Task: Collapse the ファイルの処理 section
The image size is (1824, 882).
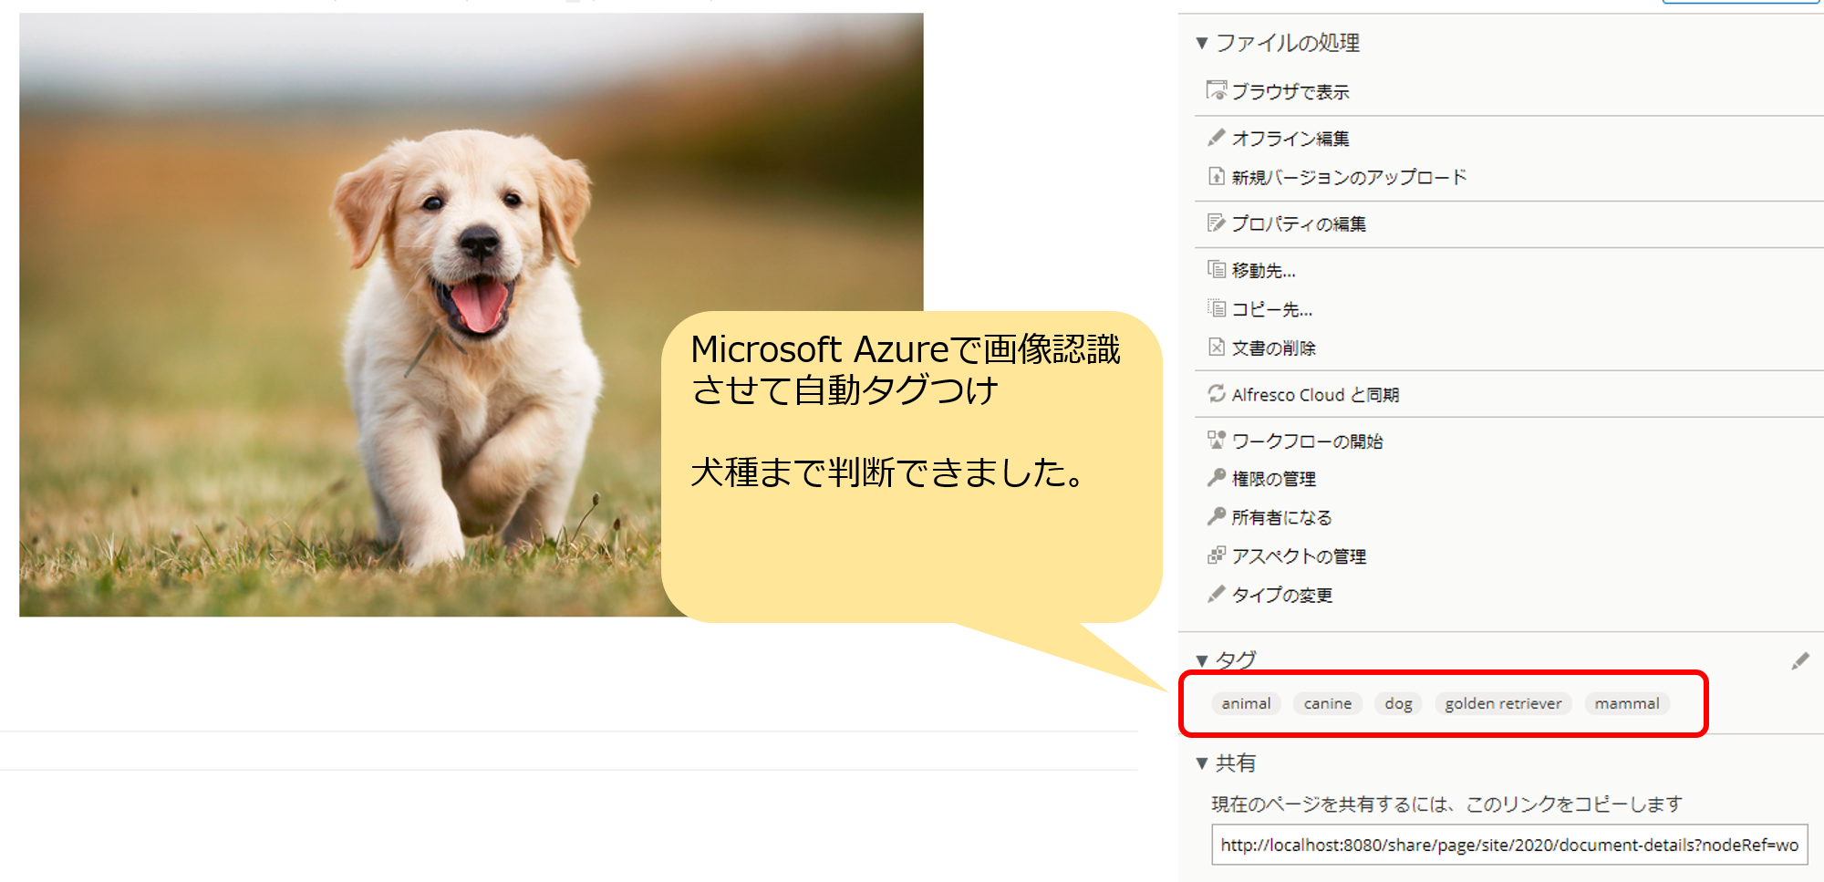Action: click(x=1202, y=43)
